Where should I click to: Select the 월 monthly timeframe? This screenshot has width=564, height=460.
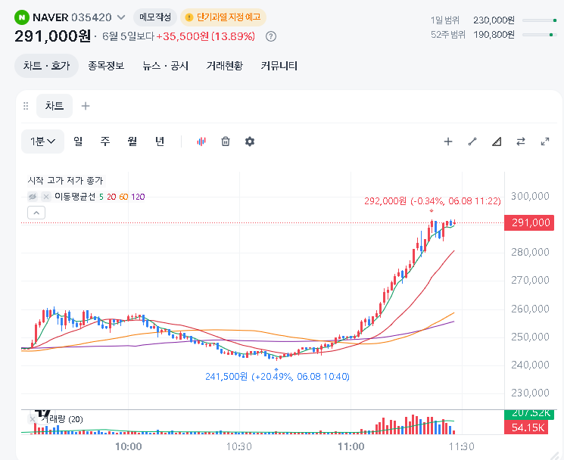tap(132, 141)
